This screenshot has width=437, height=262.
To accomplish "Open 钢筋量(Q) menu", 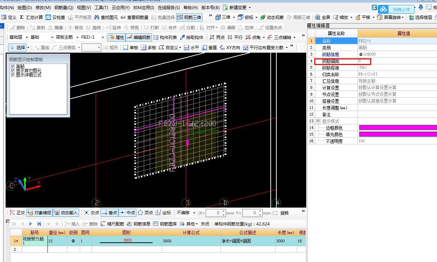I will click(64, 7).
